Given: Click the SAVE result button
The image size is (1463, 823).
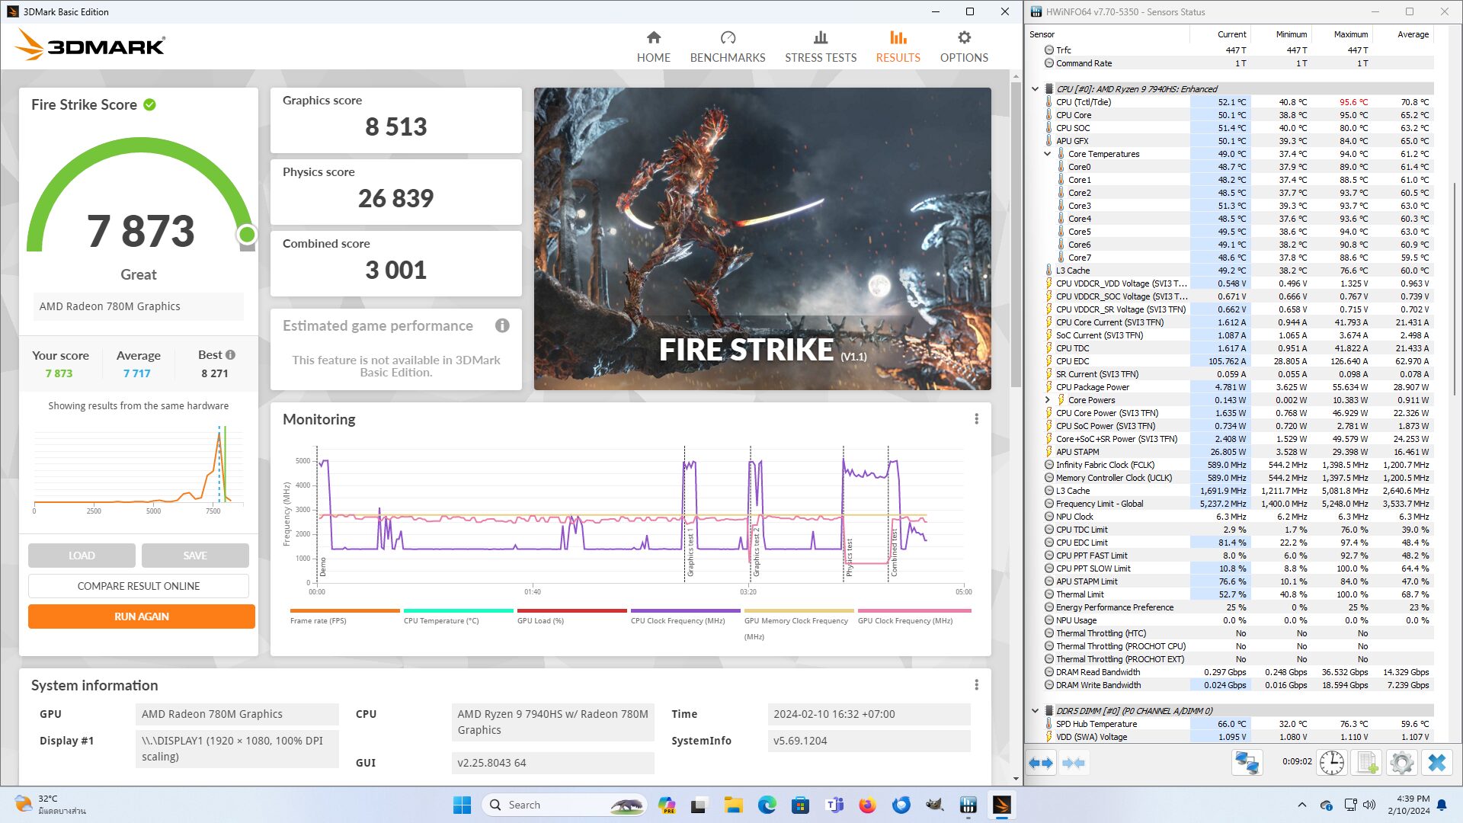Looking at the screenshot, I should tap(195, 556).
